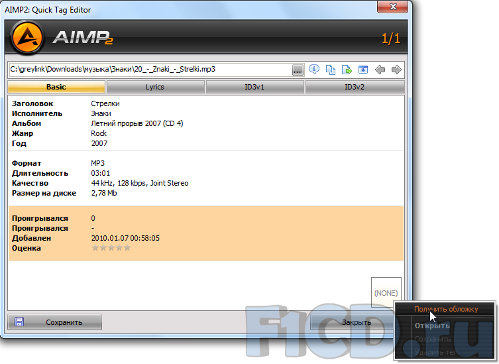Click quality value 44 kHz, 128 kbps
The width and height of the screenshot is (499, 364).
140,183
